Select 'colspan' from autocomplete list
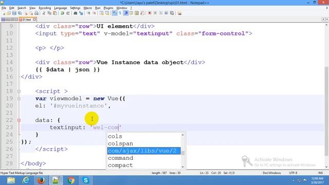This screenshot has height=185, width=329. click(x=120, y=144)
